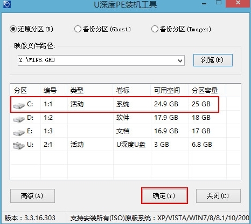Click the 系统 volume label cell
251x224 pixels.
pos(123,104)
